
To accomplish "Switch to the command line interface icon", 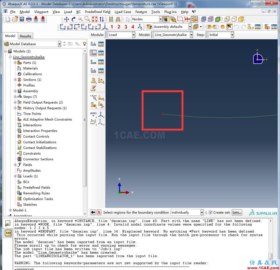I will click(8, 233).
